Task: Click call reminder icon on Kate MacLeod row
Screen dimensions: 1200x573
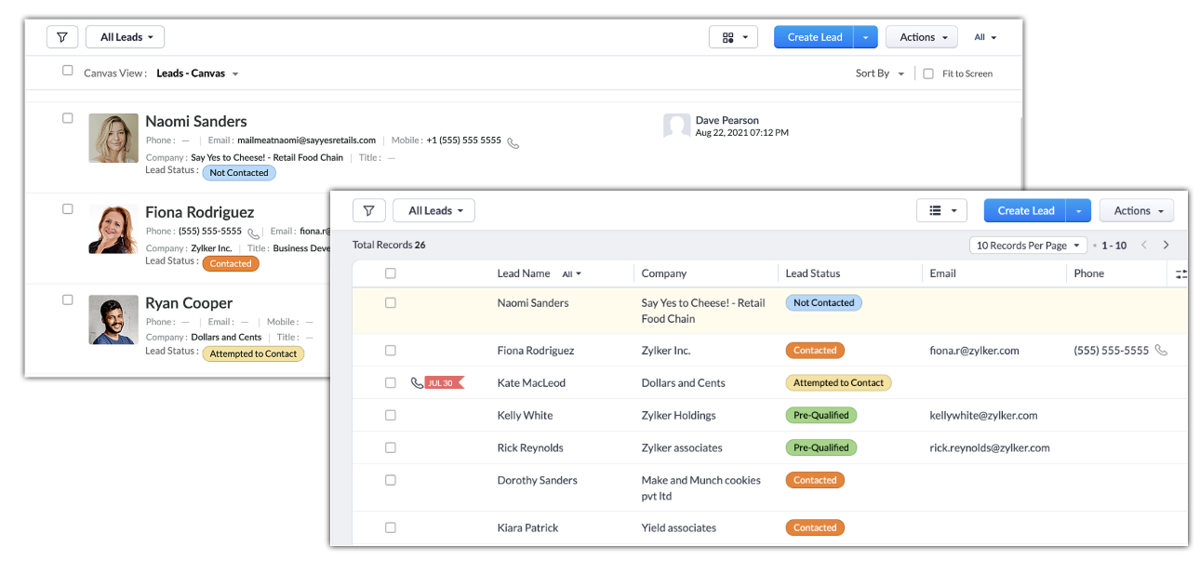Action: 417,383
